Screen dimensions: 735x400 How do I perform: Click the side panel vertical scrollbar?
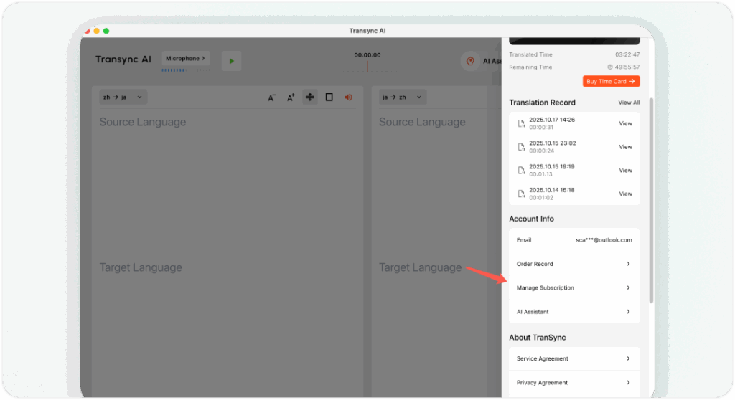point(651,201)
